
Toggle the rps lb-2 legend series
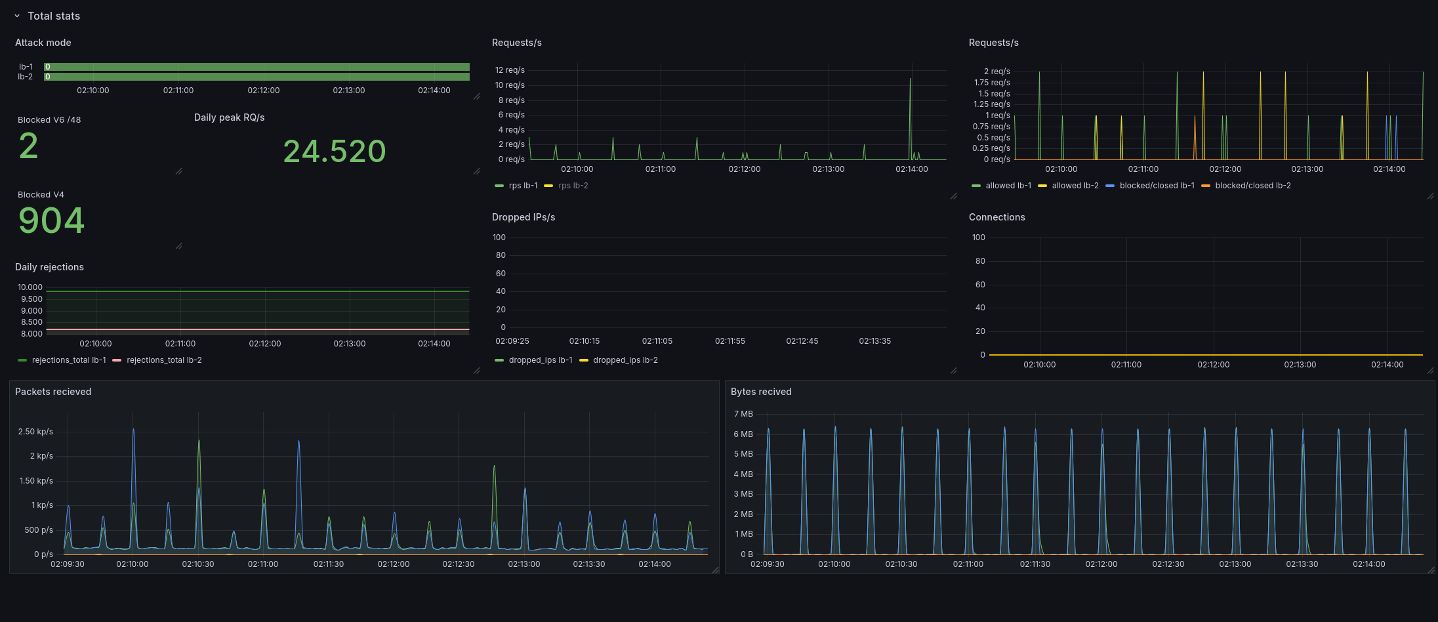[x=573, y=186]
